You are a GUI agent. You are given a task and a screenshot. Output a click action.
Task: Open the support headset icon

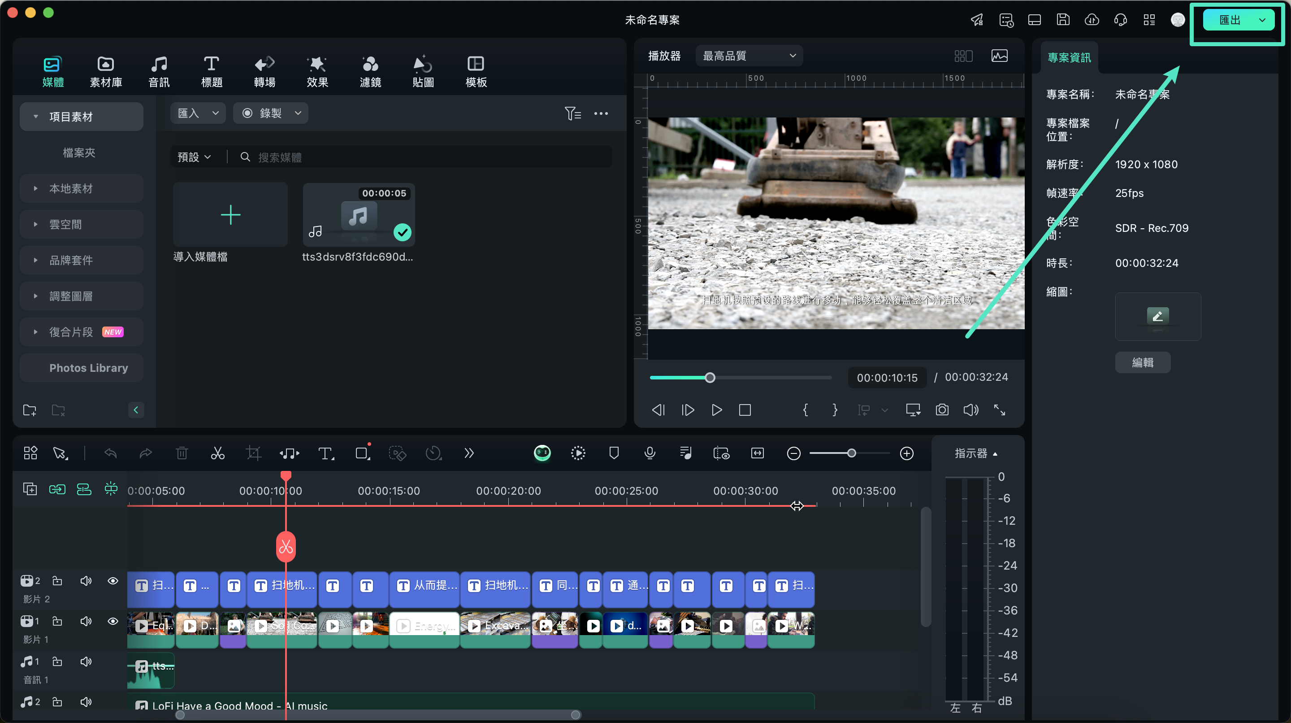(x=1120, y=20)
